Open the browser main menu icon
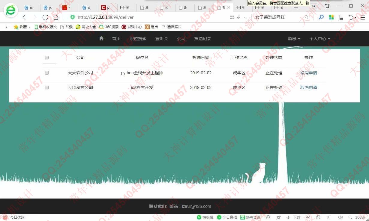The height and width of the screenshot is (221, 369). click(x=363, y=17)
